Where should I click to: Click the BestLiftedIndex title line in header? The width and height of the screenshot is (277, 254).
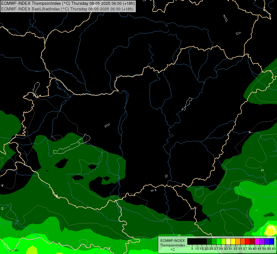click(x=67, y=9)
